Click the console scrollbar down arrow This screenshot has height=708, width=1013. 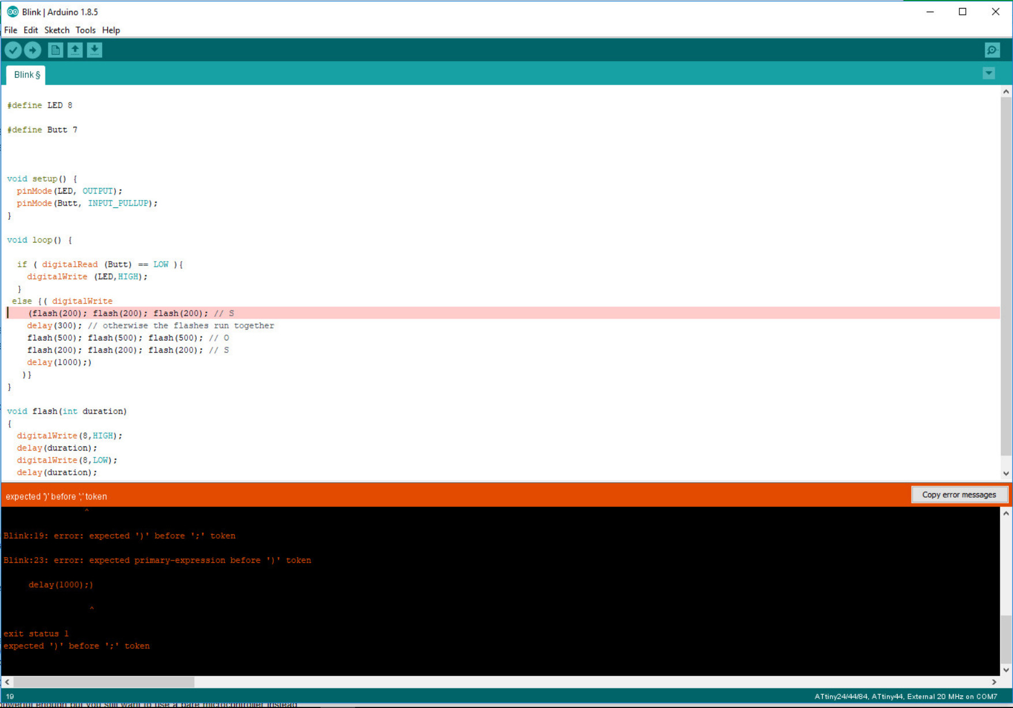[1006, 670]
